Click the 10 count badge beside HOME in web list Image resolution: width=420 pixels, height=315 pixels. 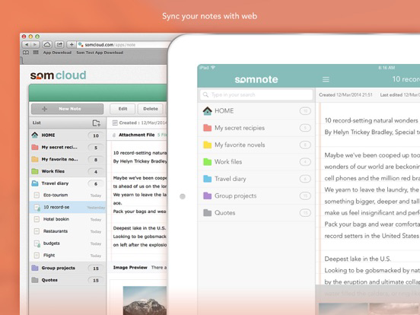[96, 135]
